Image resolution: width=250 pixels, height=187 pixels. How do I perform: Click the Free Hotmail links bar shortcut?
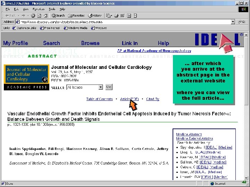[x=50, y=28]
